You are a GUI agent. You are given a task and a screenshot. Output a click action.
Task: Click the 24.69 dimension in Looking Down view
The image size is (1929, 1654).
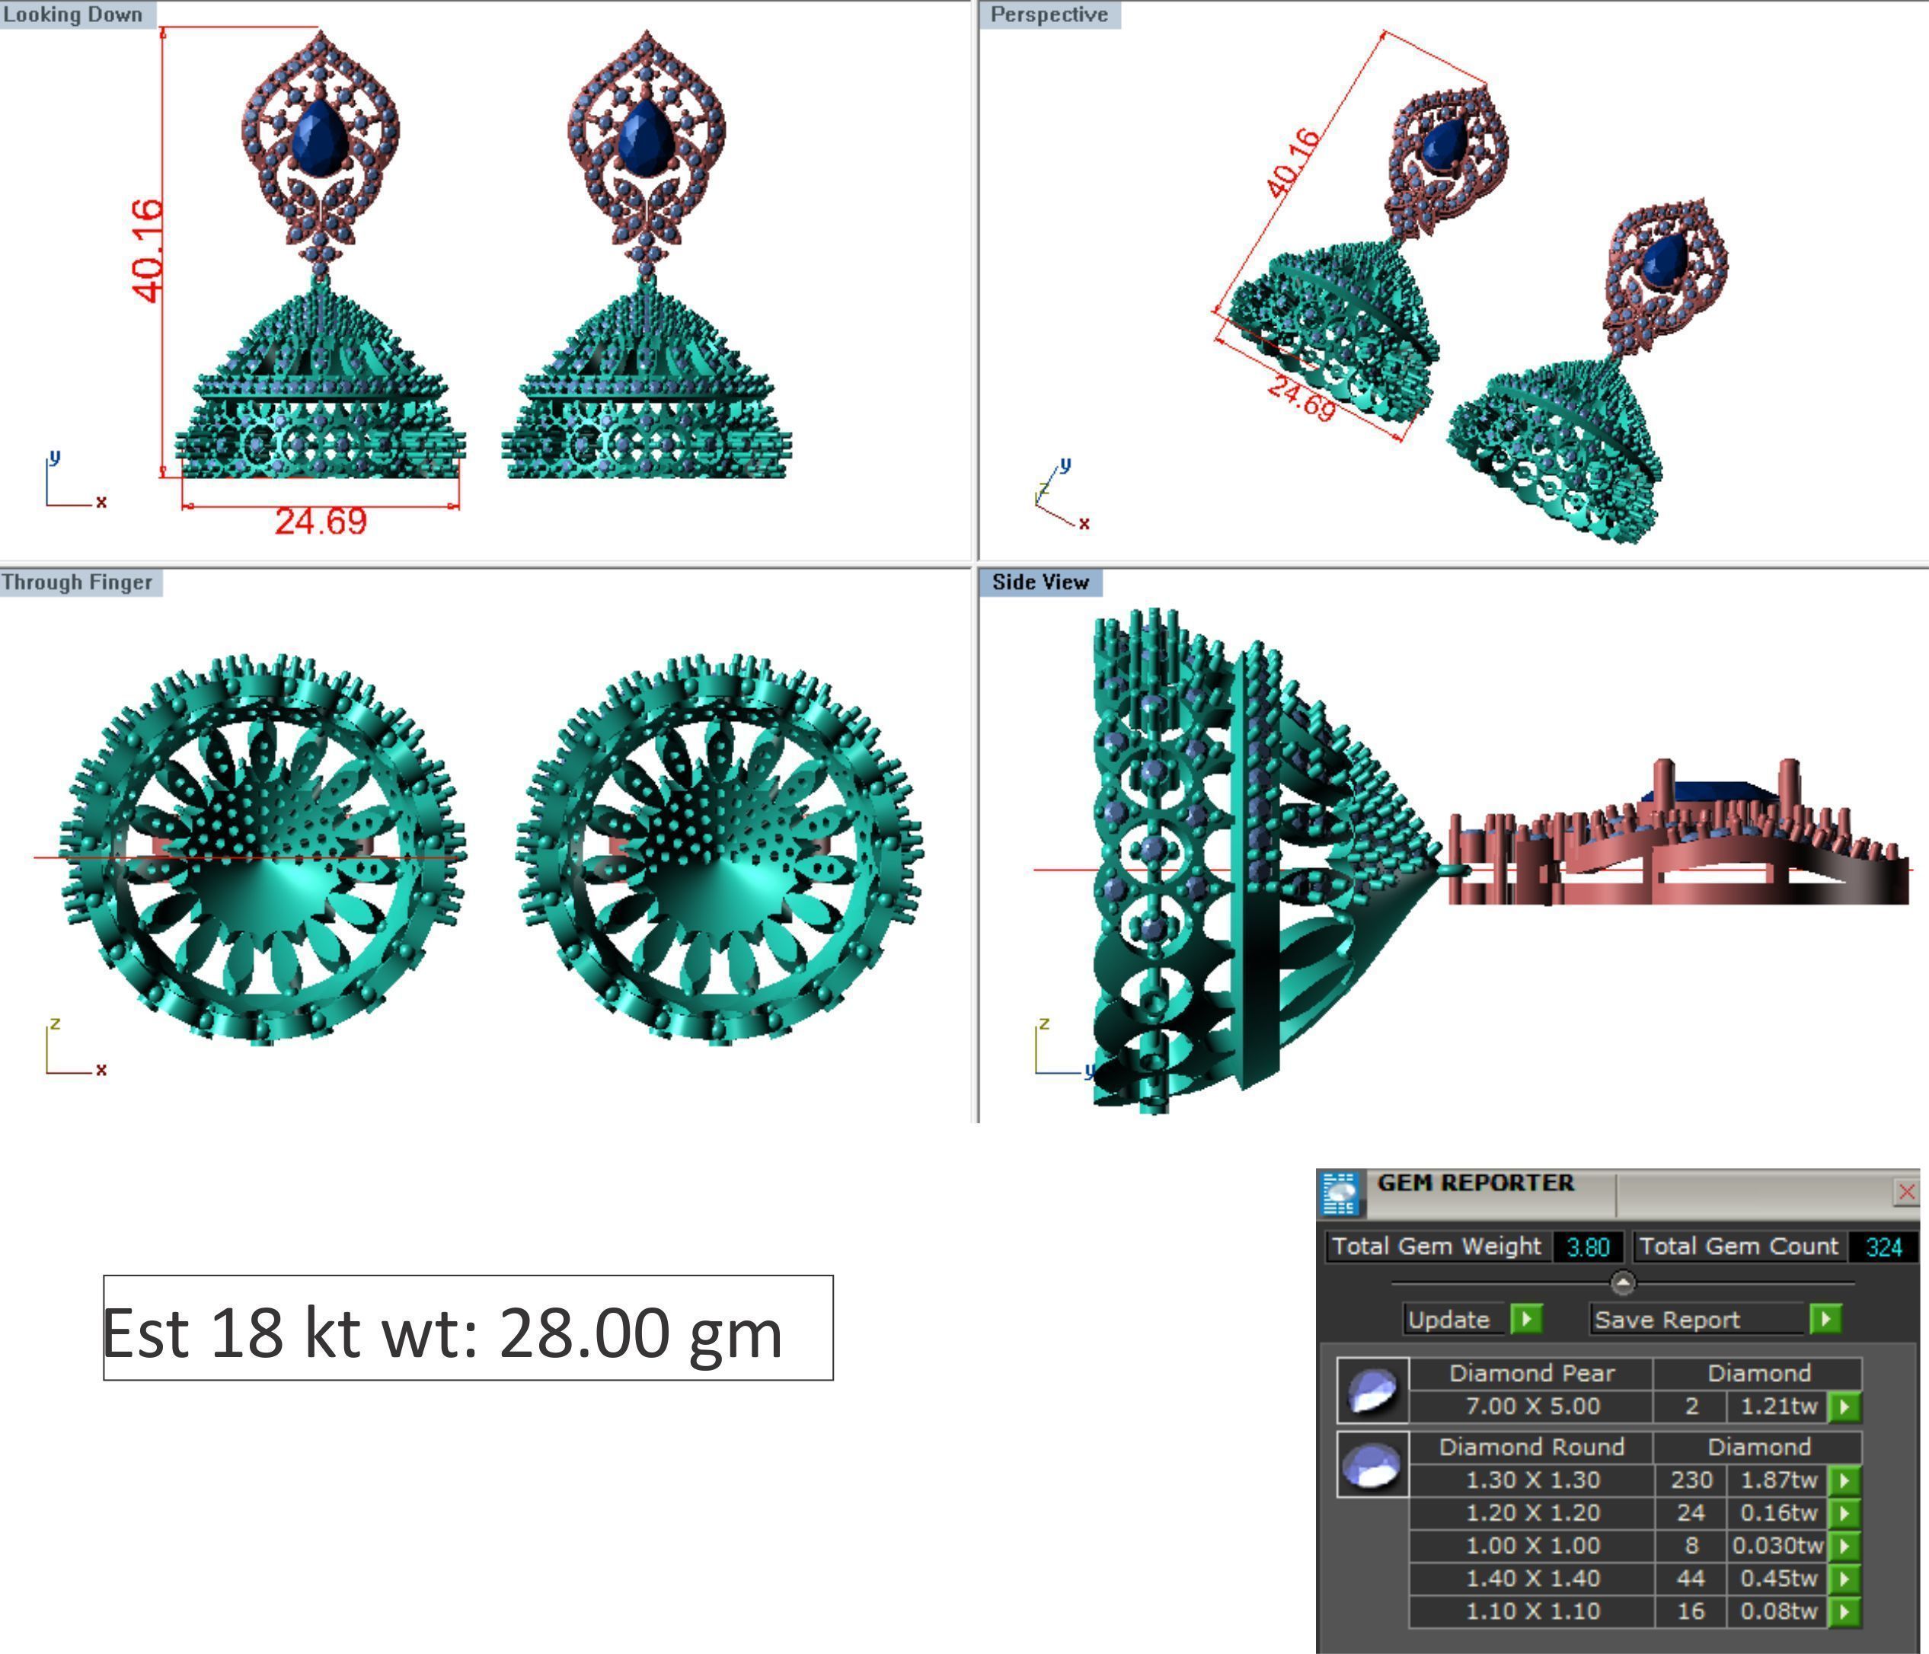(321, 521)
